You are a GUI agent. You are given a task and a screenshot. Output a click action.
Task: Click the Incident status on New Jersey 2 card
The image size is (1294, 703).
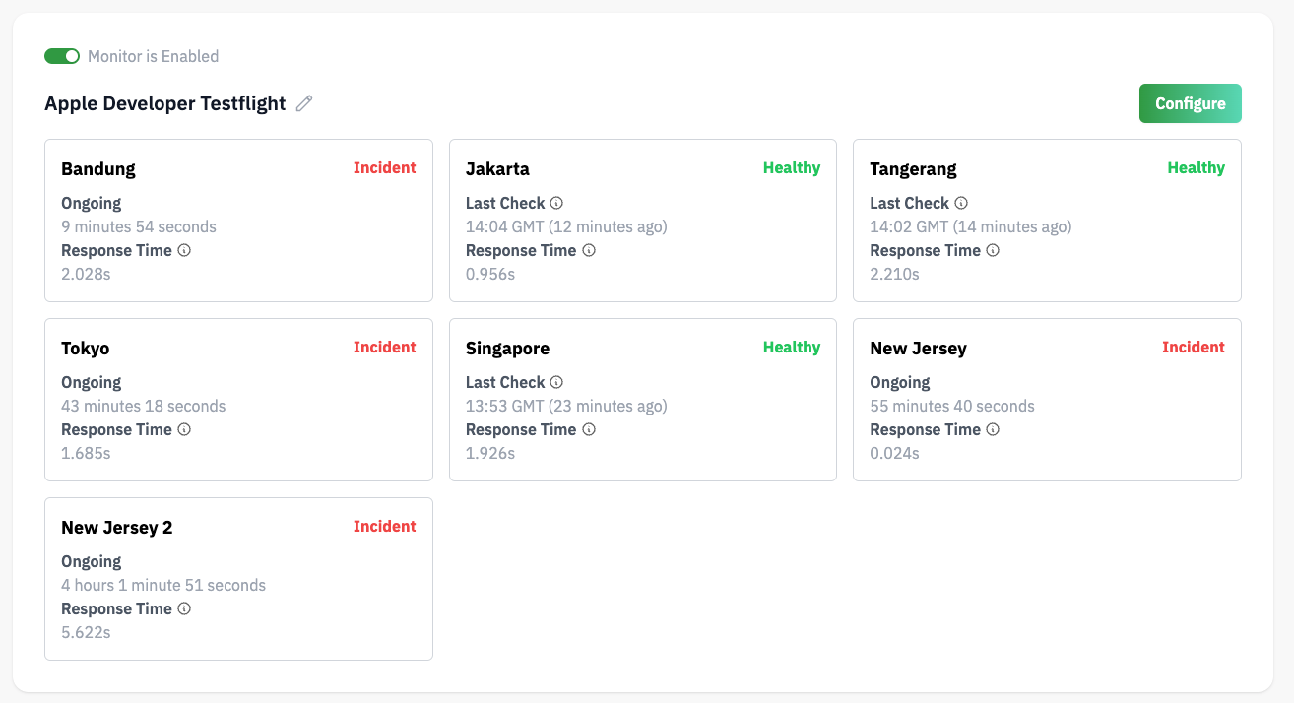tap(385, 527)
